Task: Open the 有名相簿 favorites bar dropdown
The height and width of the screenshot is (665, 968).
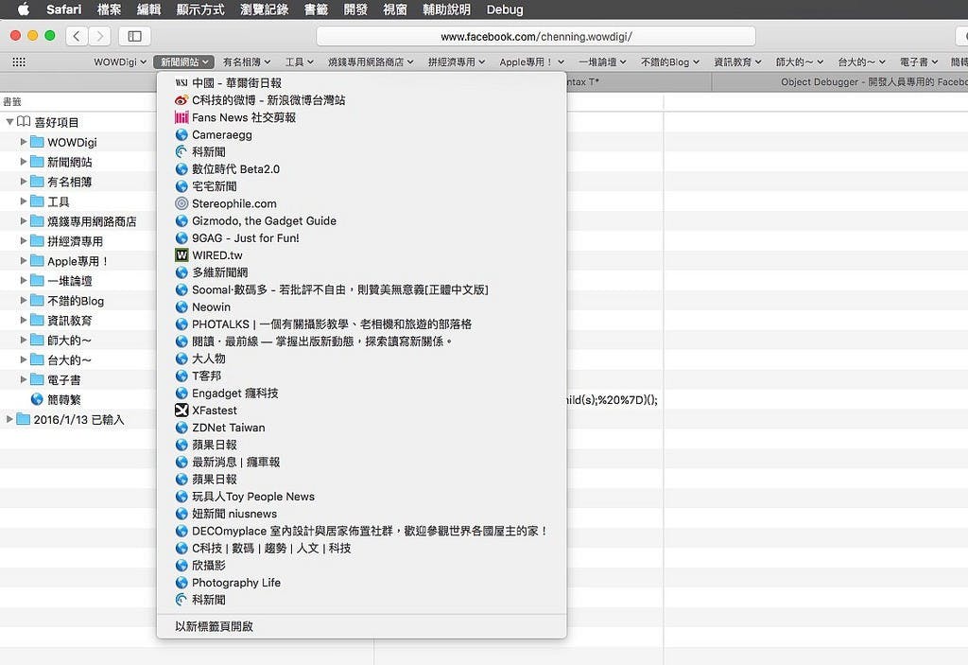Action: pos(247,61)
